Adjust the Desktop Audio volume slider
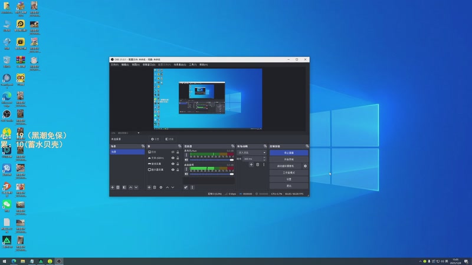 pos(212,174)
